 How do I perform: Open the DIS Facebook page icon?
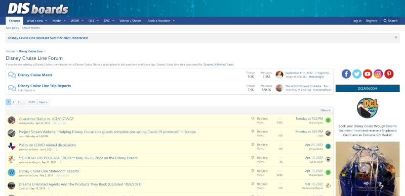pos(346,74)
